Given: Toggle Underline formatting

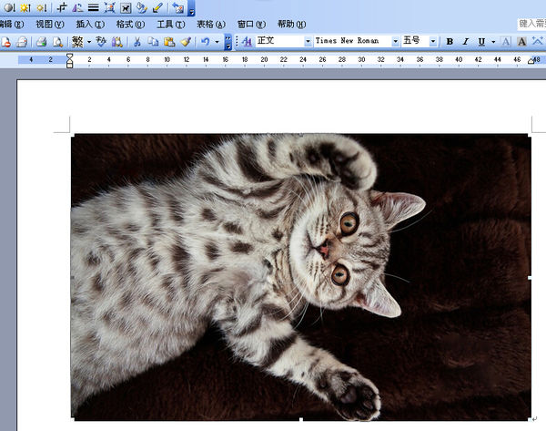Looking at the screenshot, I should coord(480,42).
